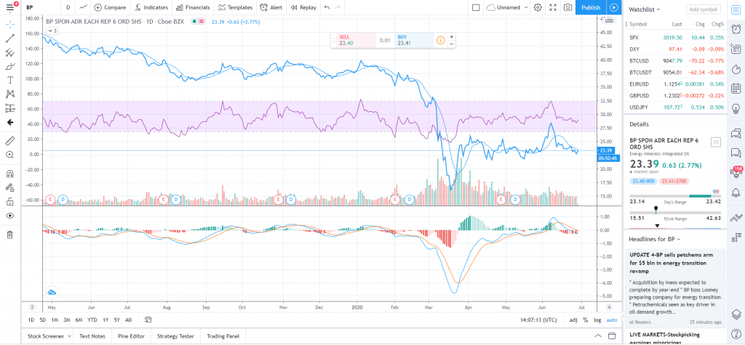Open the alerts clock icon in sidebar
The height and width of the screenshot is (345, 745).
coord(736,28)
